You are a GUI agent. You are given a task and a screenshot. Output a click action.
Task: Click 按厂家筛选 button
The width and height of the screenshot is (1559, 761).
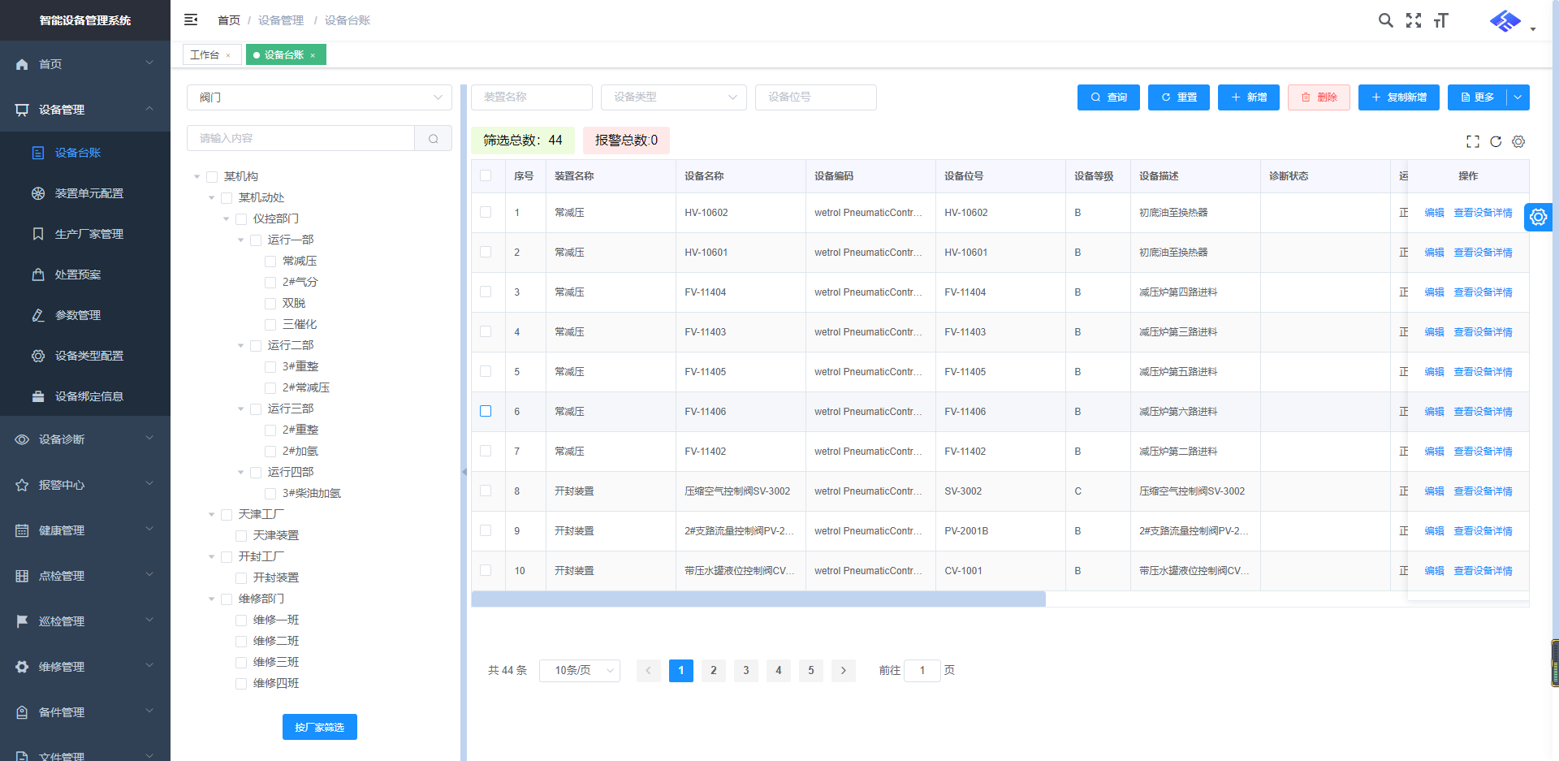320,727
